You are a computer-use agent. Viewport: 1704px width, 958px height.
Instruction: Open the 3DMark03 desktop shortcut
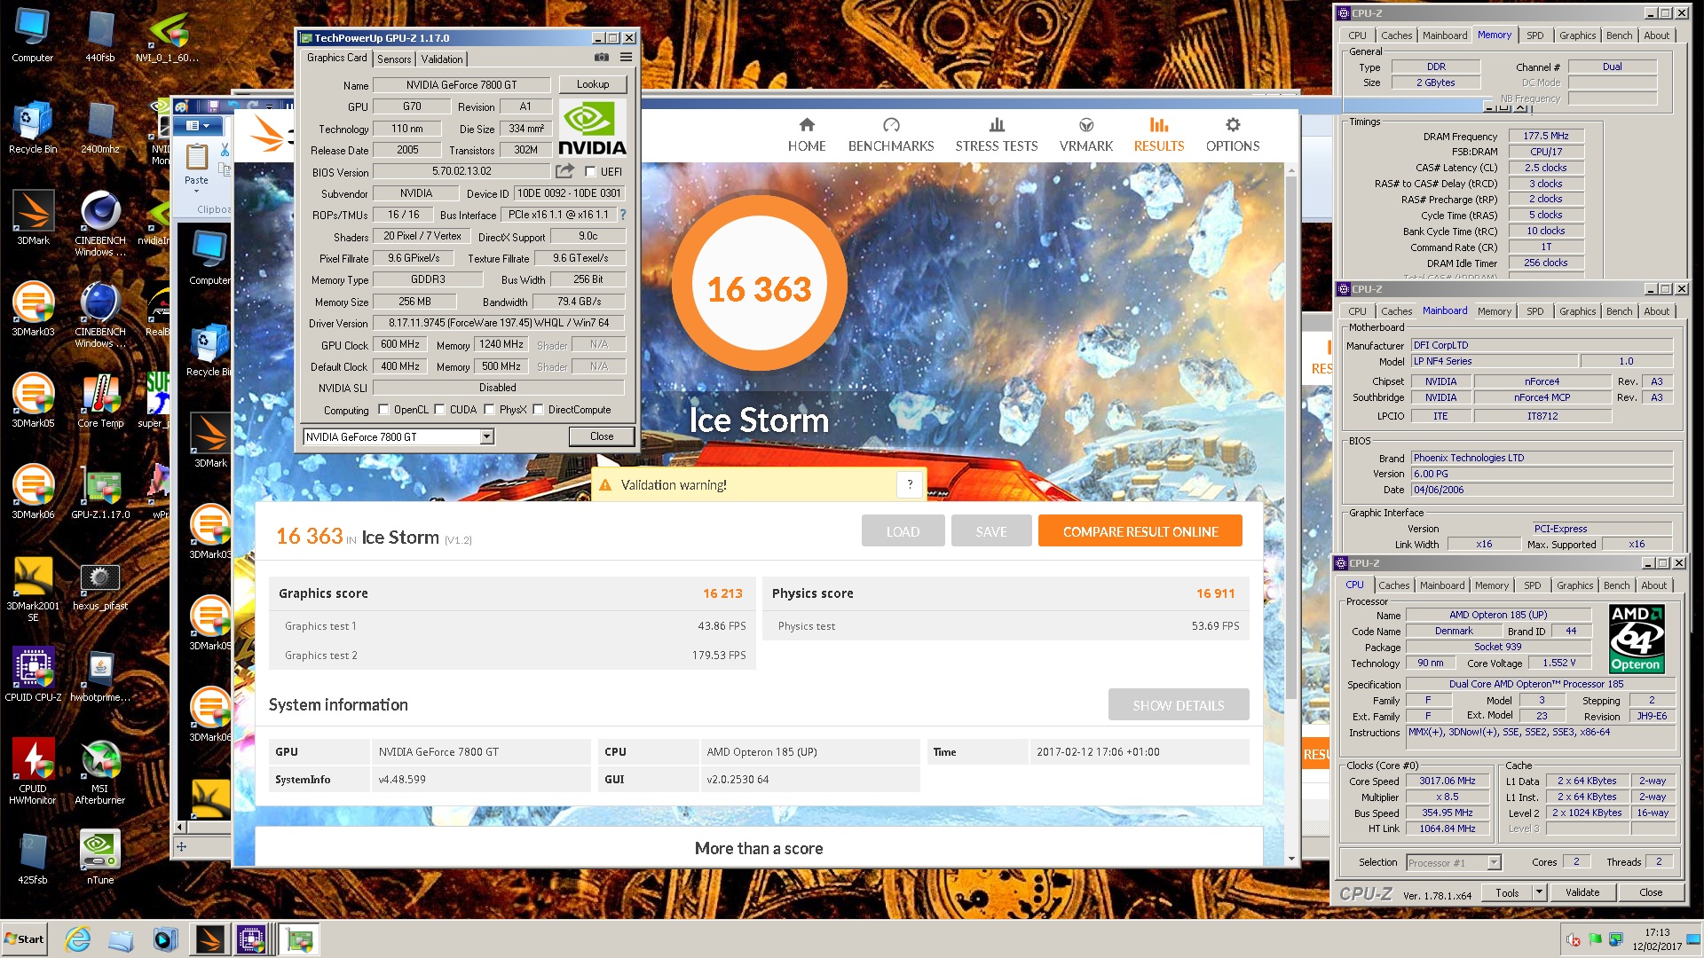[x=33, y=309]
